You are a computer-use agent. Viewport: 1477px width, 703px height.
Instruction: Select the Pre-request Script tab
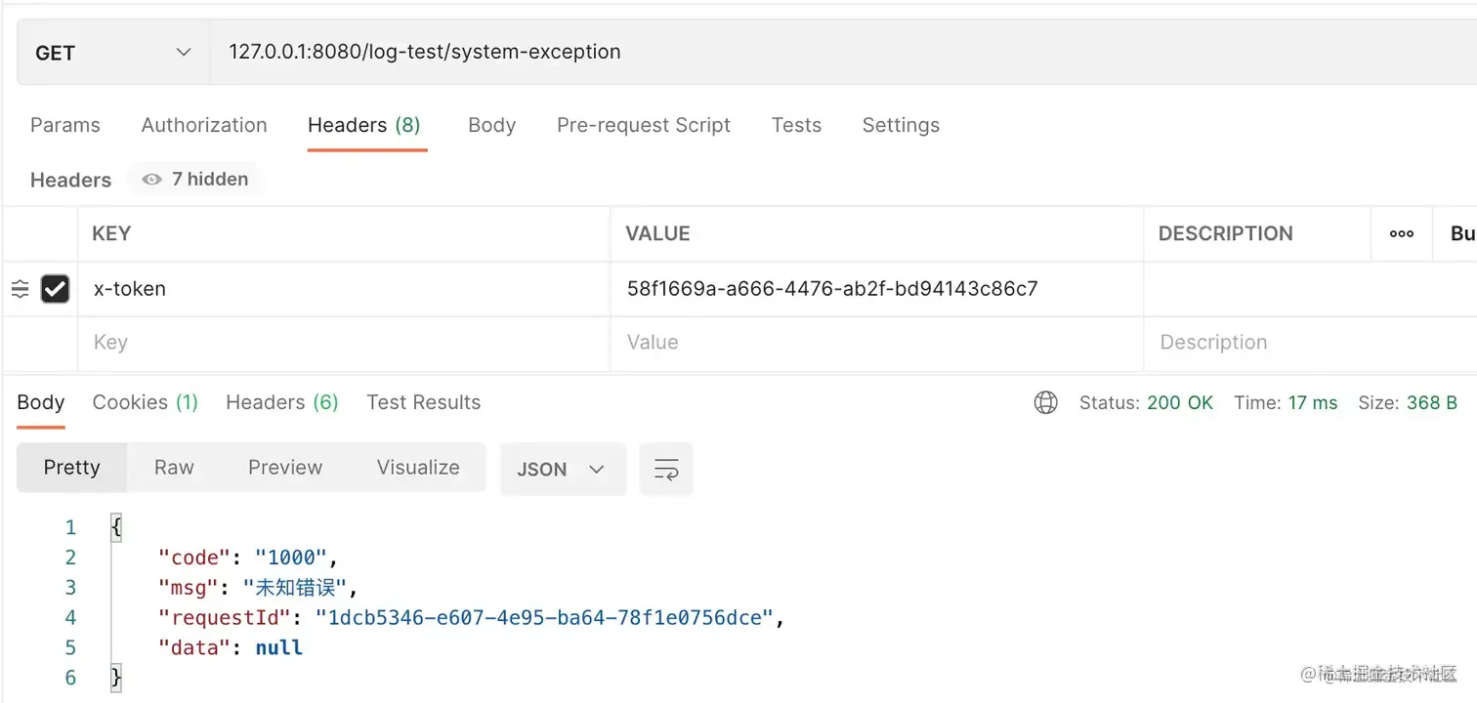(x=644, y=125)
